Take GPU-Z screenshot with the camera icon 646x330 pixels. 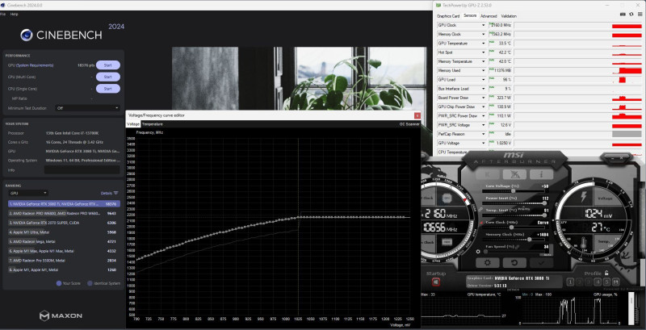pos(623,14)
